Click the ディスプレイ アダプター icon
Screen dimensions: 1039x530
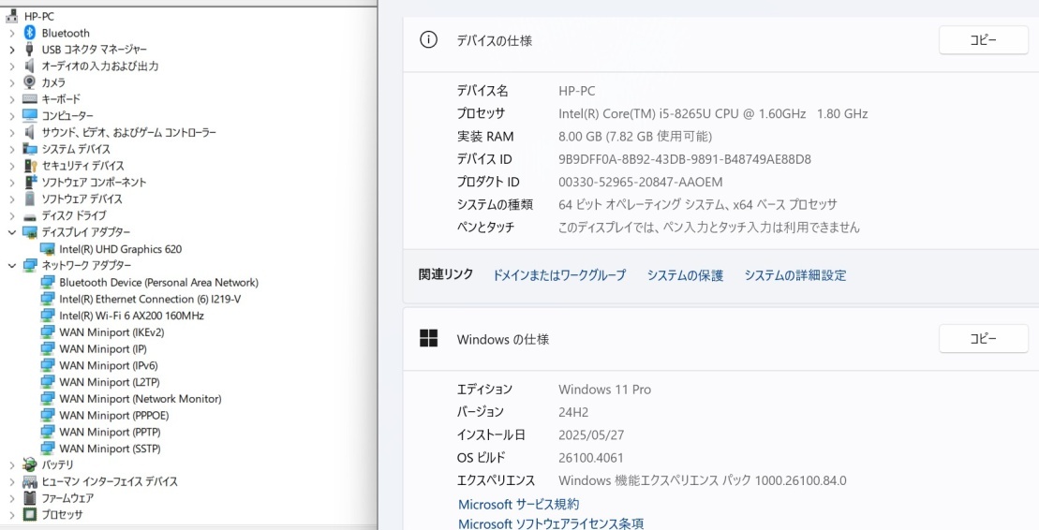tap(30, 232)
